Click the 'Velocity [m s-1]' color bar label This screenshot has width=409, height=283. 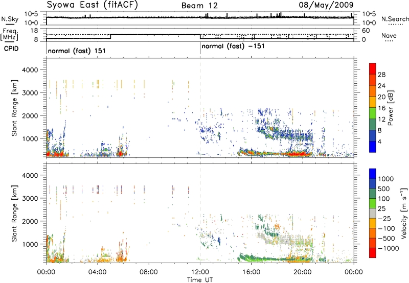tap(404, 213)
